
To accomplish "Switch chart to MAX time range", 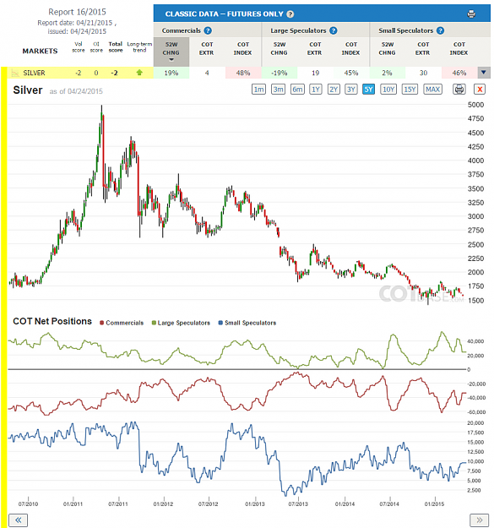I will (432, 90).
